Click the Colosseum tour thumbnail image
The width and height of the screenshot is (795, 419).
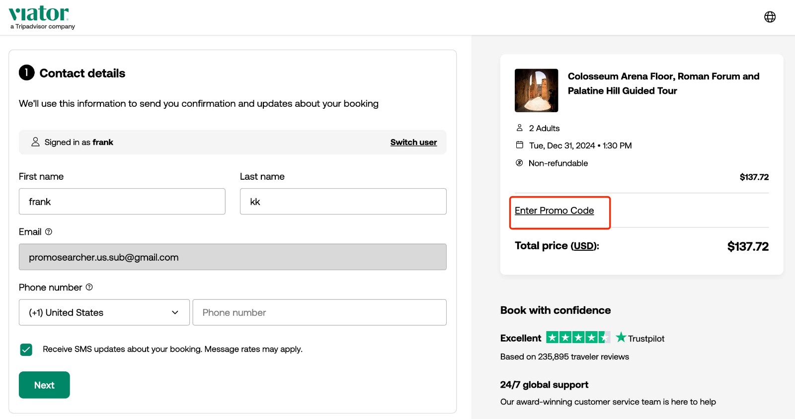(x=536, y=90)
